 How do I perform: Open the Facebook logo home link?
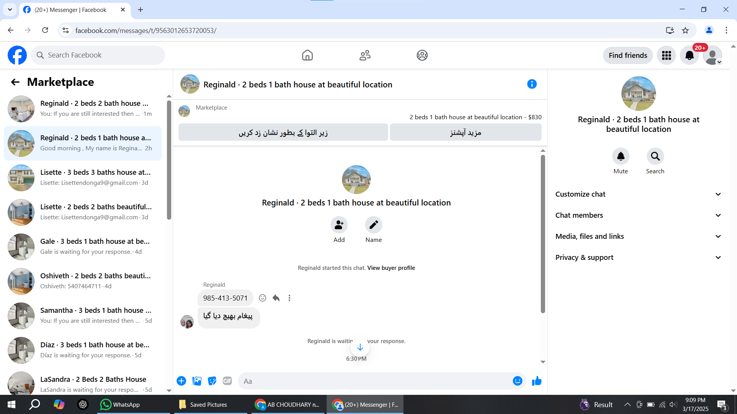point(17,55)
